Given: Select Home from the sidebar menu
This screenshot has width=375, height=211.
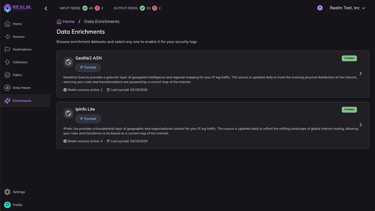Looking at the screenshot, I should [x=17, y=24].
